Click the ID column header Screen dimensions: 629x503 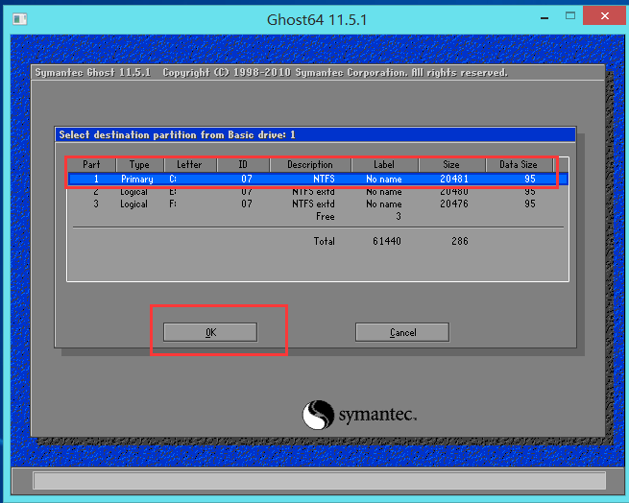(243, 164)
